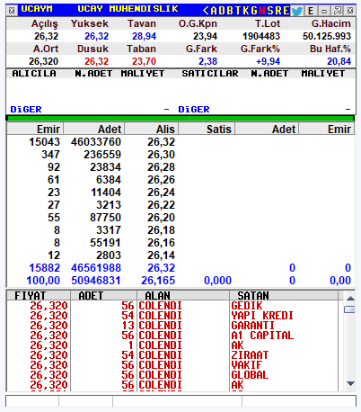Click summary value 50946831
This screenshot has height=412, width=361.
click(x=96, y=281)
